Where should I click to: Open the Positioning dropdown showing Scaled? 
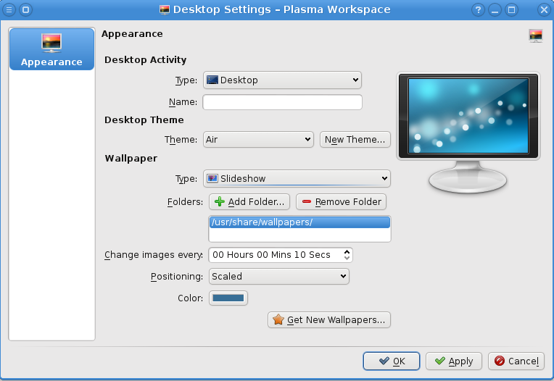279,276
